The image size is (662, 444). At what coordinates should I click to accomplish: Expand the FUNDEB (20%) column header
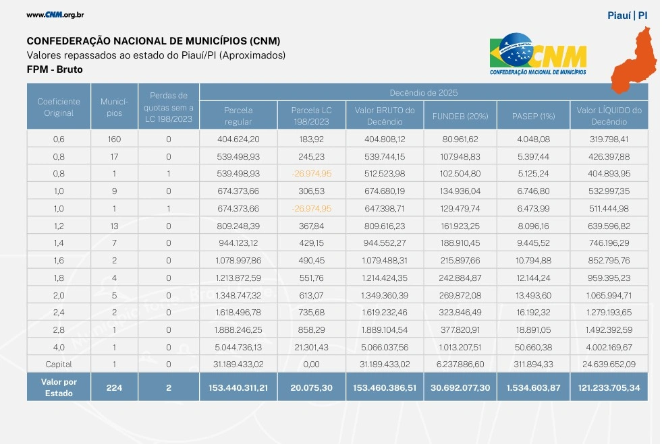point(460,115)
